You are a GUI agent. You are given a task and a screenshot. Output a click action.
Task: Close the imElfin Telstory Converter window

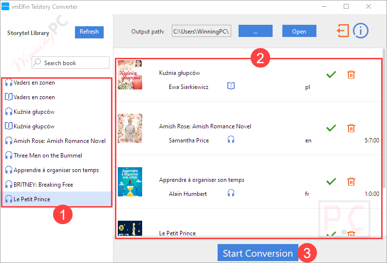[368, 6]
